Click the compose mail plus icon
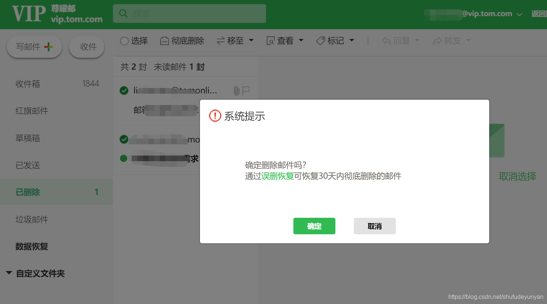 pos(48,47)
